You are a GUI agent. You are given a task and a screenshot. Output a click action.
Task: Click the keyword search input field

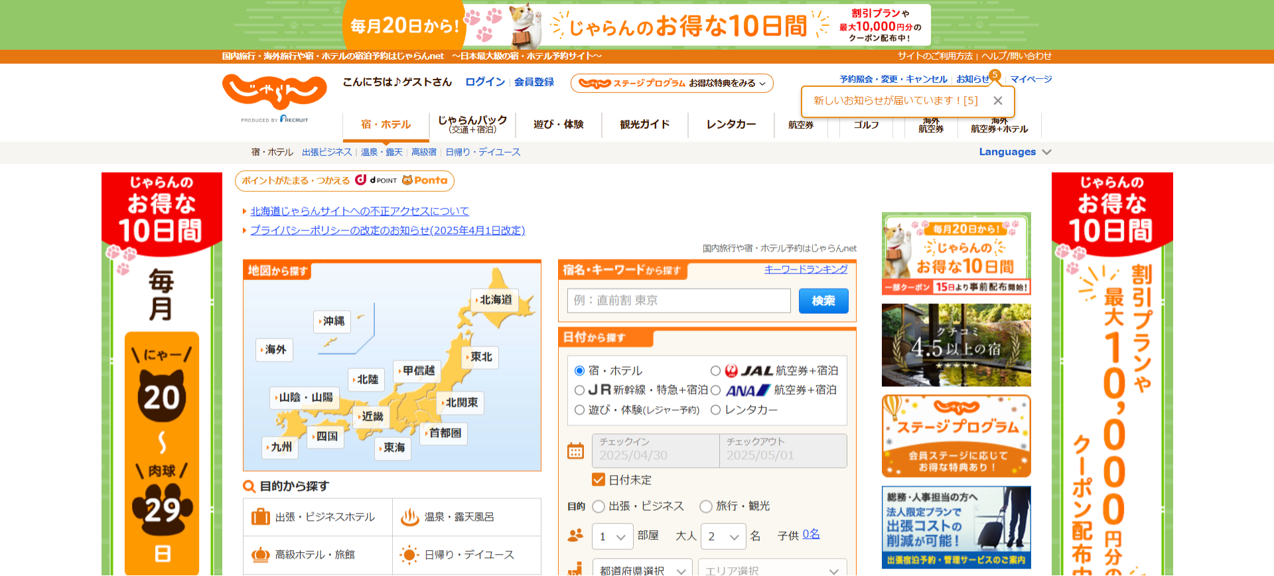pyautogui.click(x=679, y=301)
